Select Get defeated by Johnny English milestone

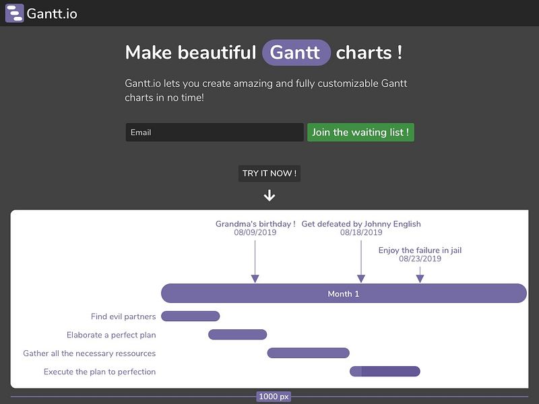point(361,224)
